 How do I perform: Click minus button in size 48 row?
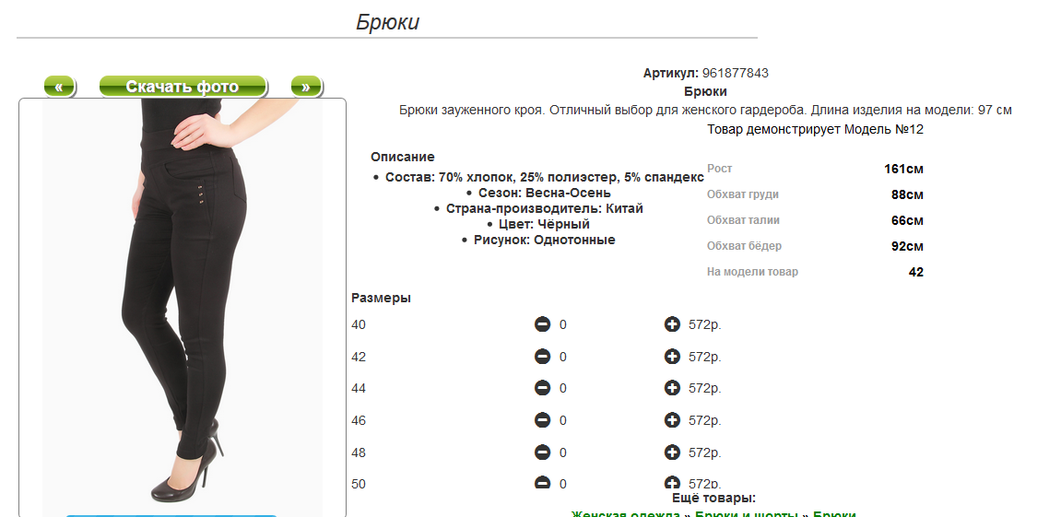543,452
